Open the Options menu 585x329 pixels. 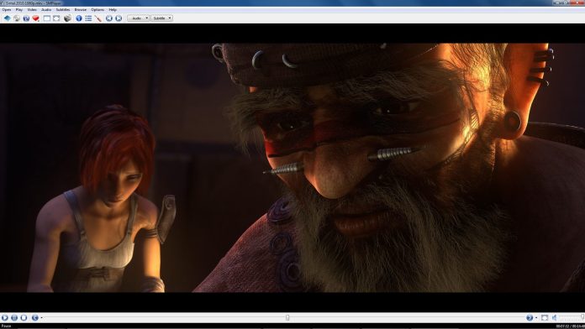click(x=97, y=10)
